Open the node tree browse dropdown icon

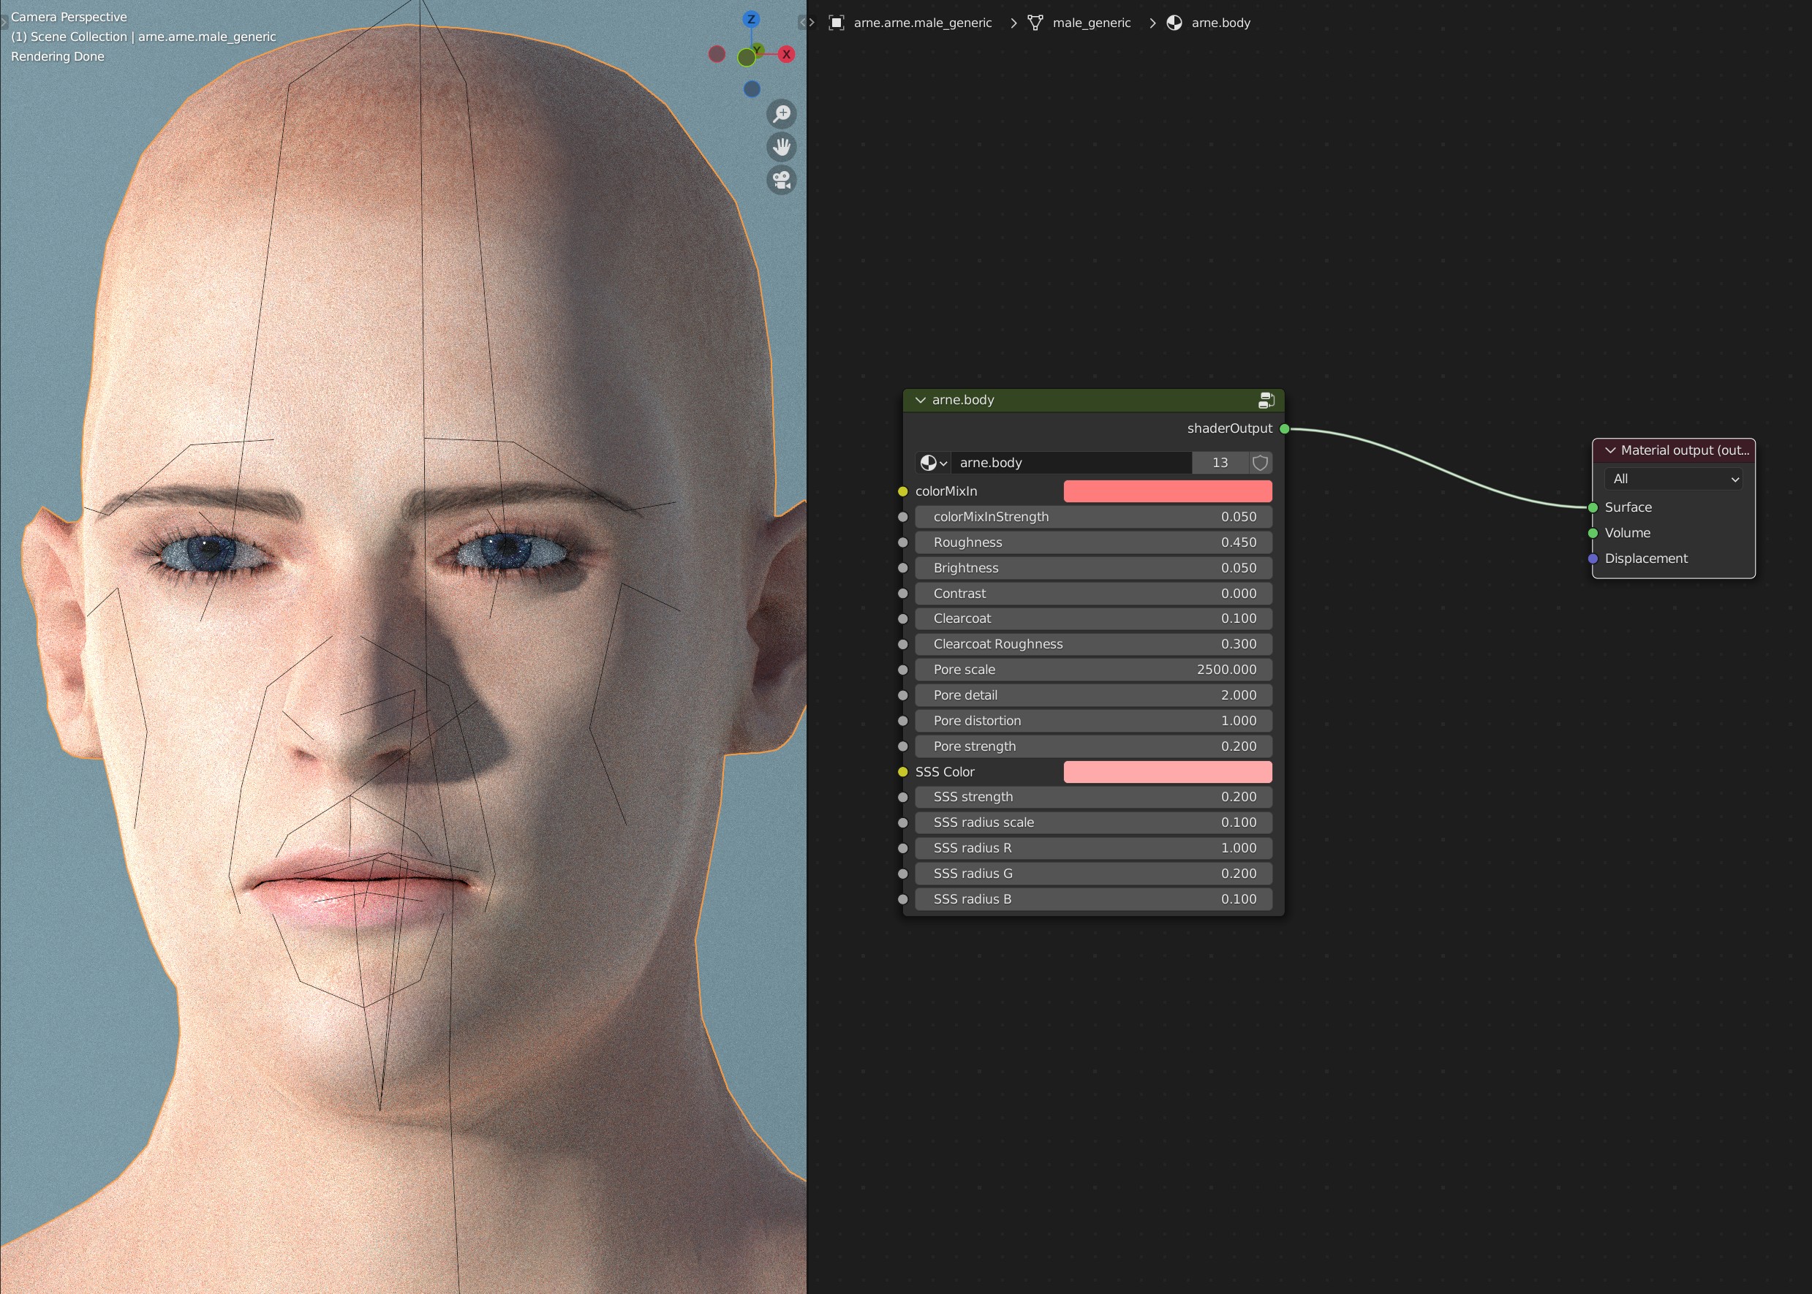(933, 463)
